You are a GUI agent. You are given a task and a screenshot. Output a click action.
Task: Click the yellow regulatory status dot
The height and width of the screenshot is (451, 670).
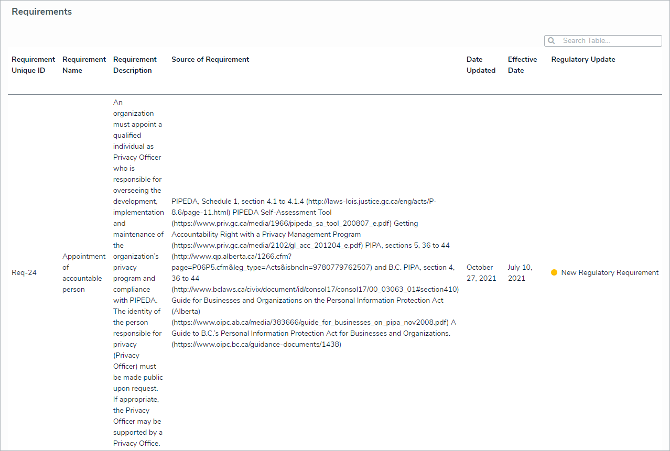[x=554, y=273]
